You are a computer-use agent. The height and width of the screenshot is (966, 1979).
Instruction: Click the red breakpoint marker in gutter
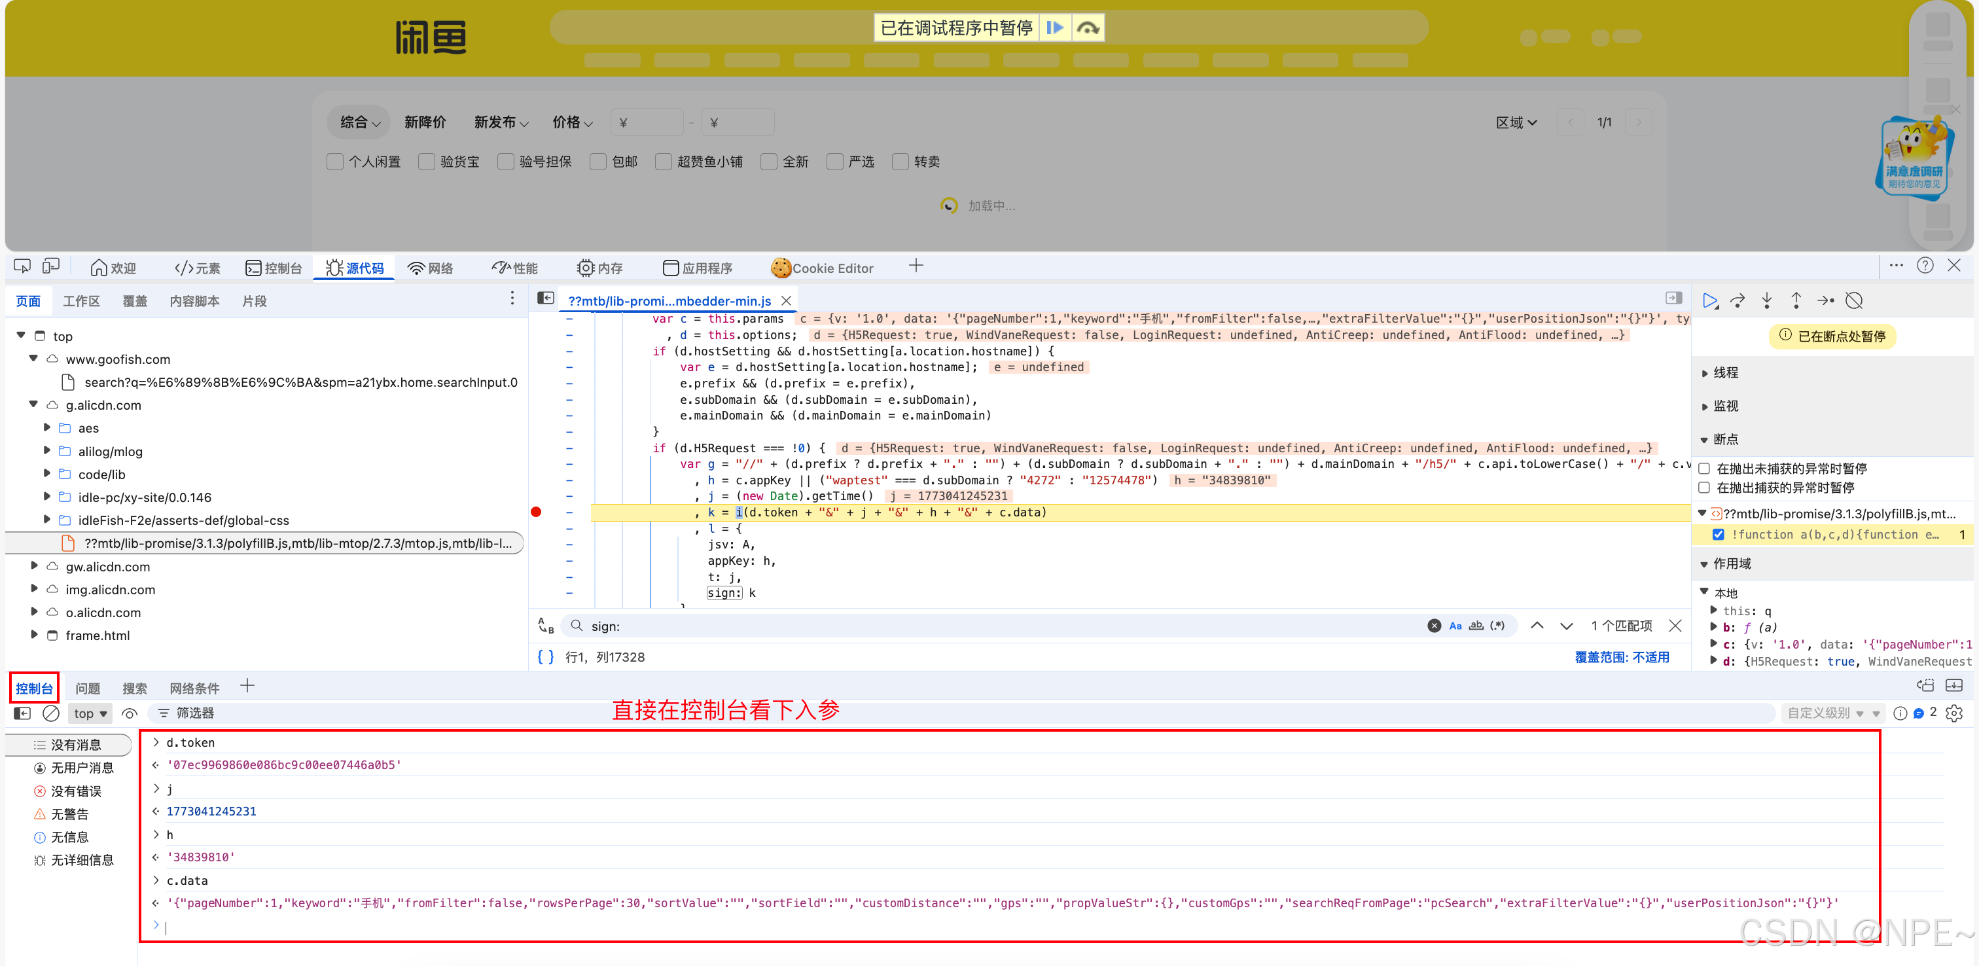coord(536,512)
